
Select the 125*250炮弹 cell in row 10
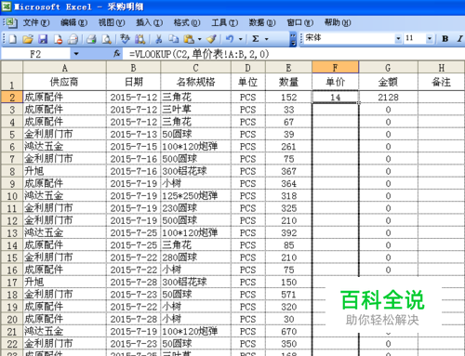click(x=195, y=196)
